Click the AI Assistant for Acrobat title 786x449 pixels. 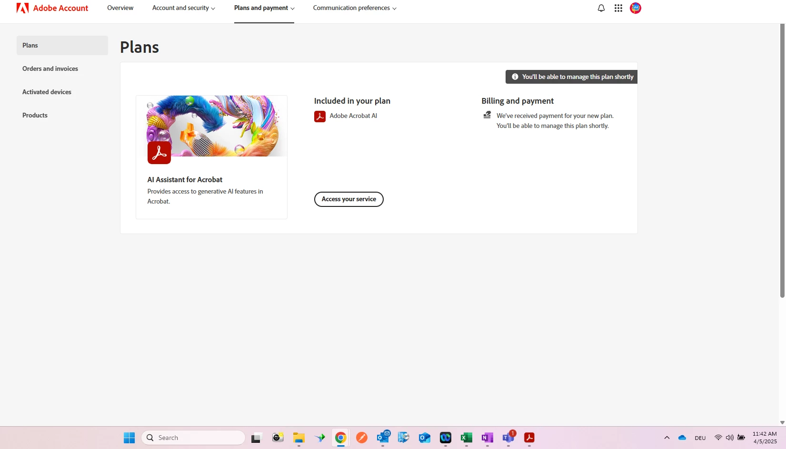coord(185,180)
